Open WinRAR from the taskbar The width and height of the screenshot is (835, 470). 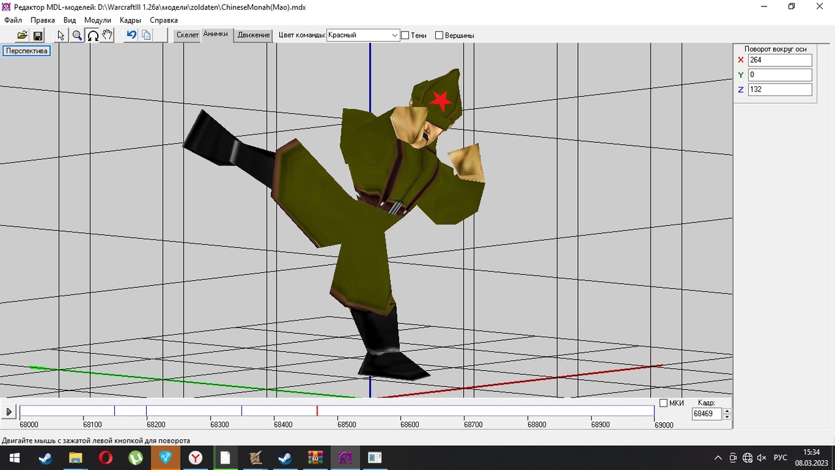click(x=315, y=458)
